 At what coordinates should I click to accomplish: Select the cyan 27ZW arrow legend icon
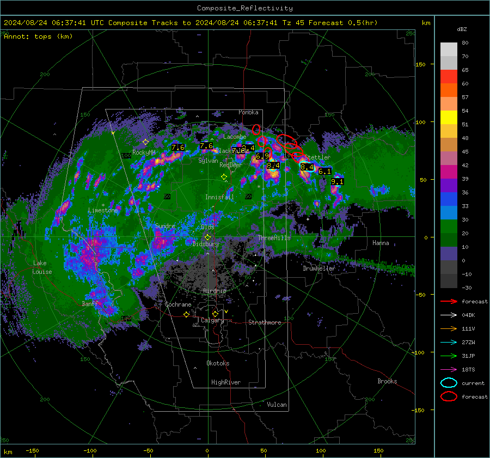click(x=449, y=343)
